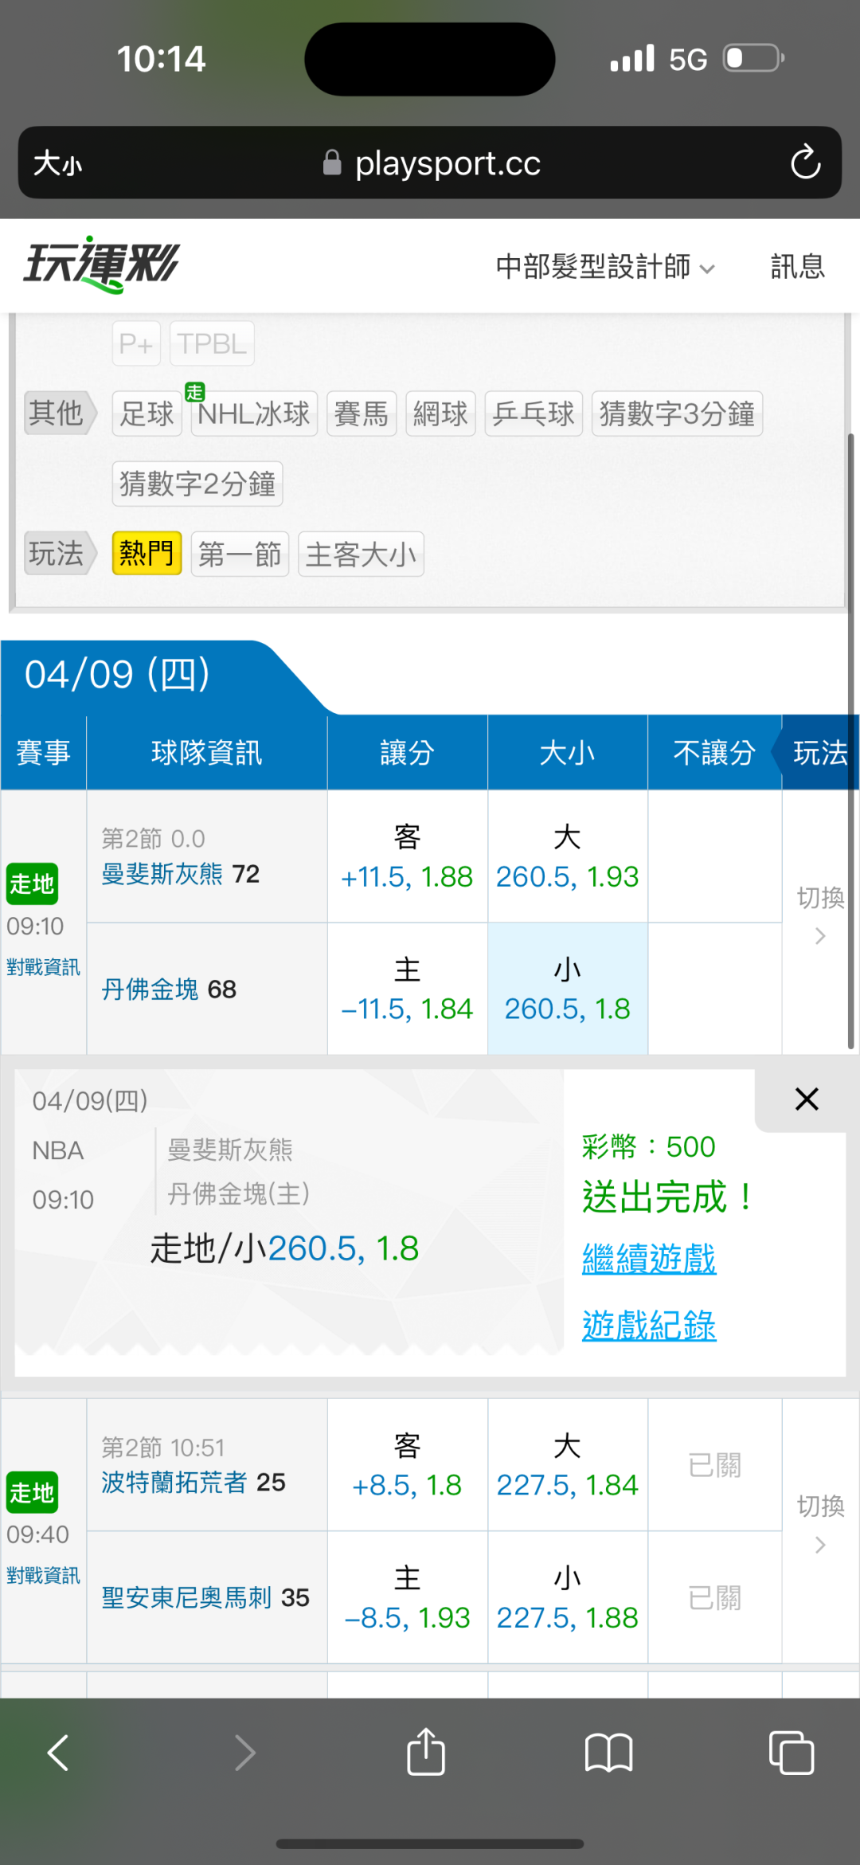
Task: Pick 大 260.5, 1.93 odds cell
Action: click(567, 857)
